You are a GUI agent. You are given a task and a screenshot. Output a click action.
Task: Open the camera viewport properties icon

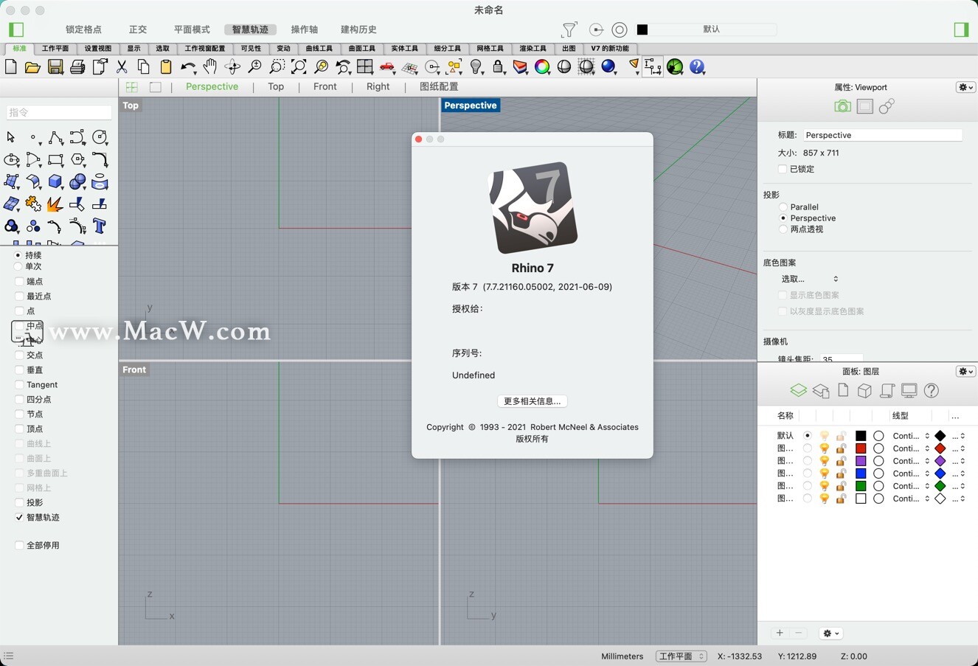click(x=842, y=107)
